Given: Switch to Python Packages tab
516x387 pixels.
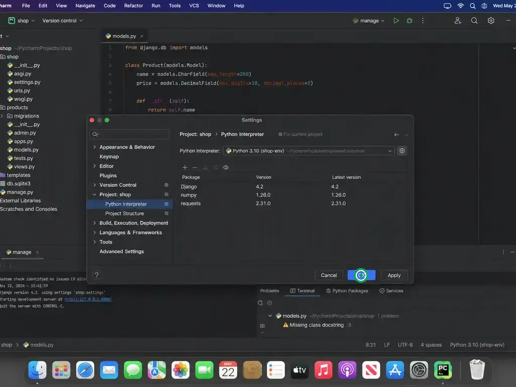Looking at the screenshot, I should (x=347, y=291).
